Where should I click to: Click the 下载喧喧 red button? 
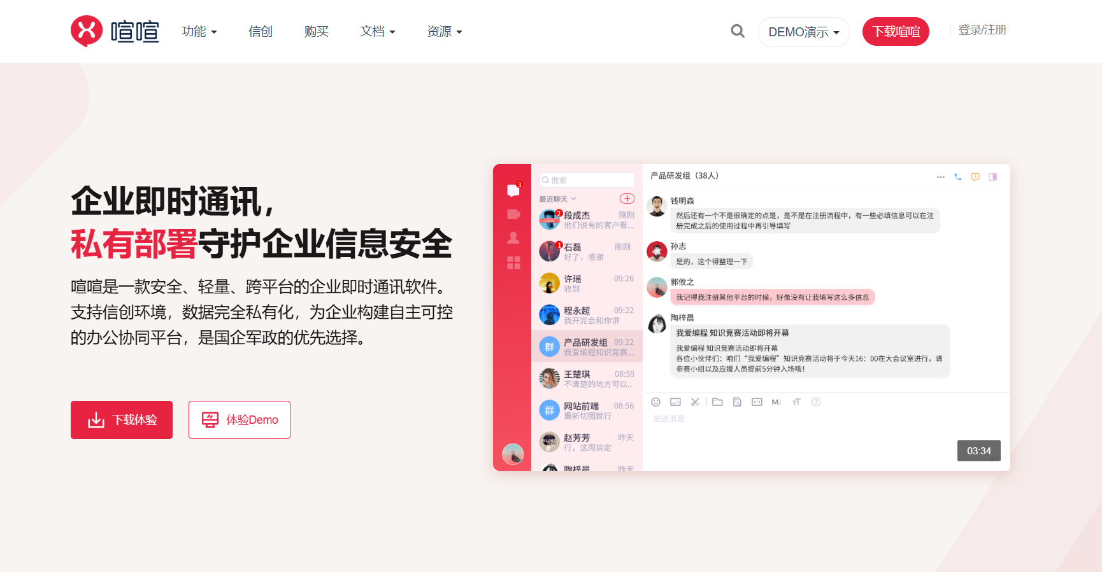pyautogui.click(x=896, y=32)
